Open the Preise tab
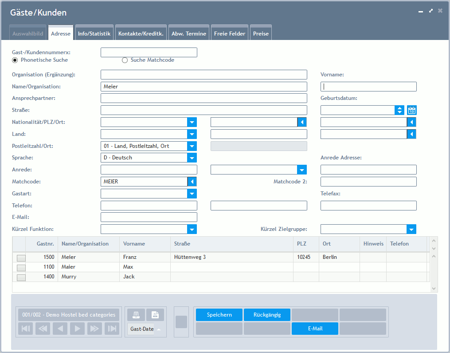 pos(261,33)
